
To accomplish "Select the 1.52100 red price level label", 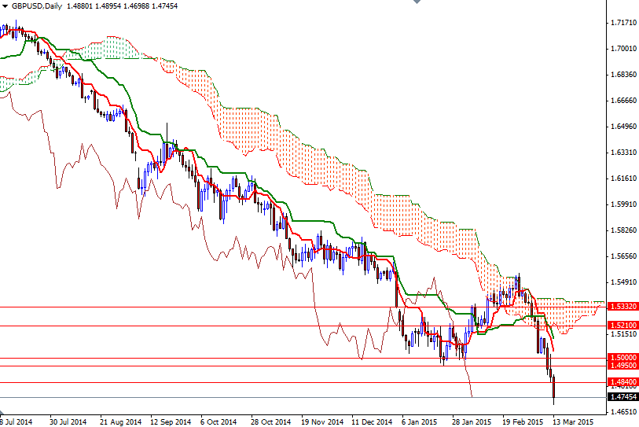I will pyautogui.click(x=622, y=325).
